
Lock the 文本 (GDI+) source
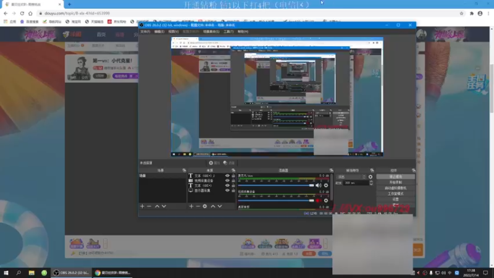pos(233,185)
